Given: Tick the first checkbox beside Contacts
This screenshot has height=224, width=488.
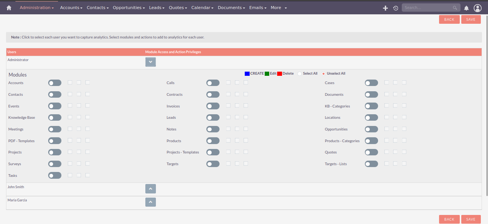Looking at the screenshot, I should [70, 94].
